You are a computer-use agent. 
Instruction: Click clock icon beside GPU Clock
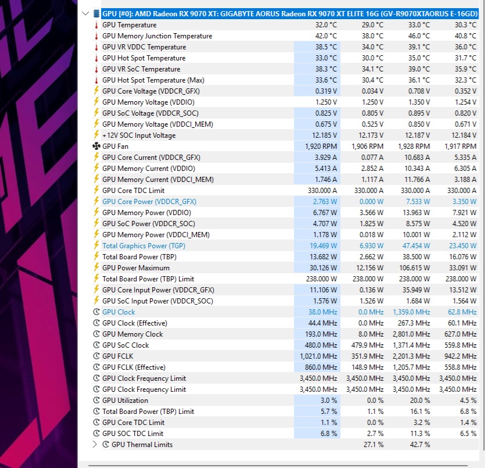point(96,312)
